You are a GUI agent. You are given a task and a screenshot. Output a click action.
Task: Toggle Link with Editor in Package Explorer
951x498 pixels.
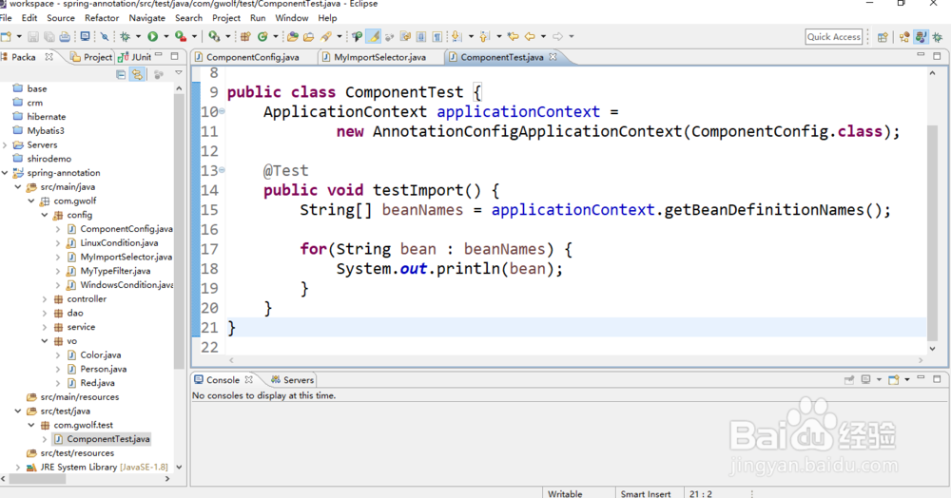coord(138,74)
